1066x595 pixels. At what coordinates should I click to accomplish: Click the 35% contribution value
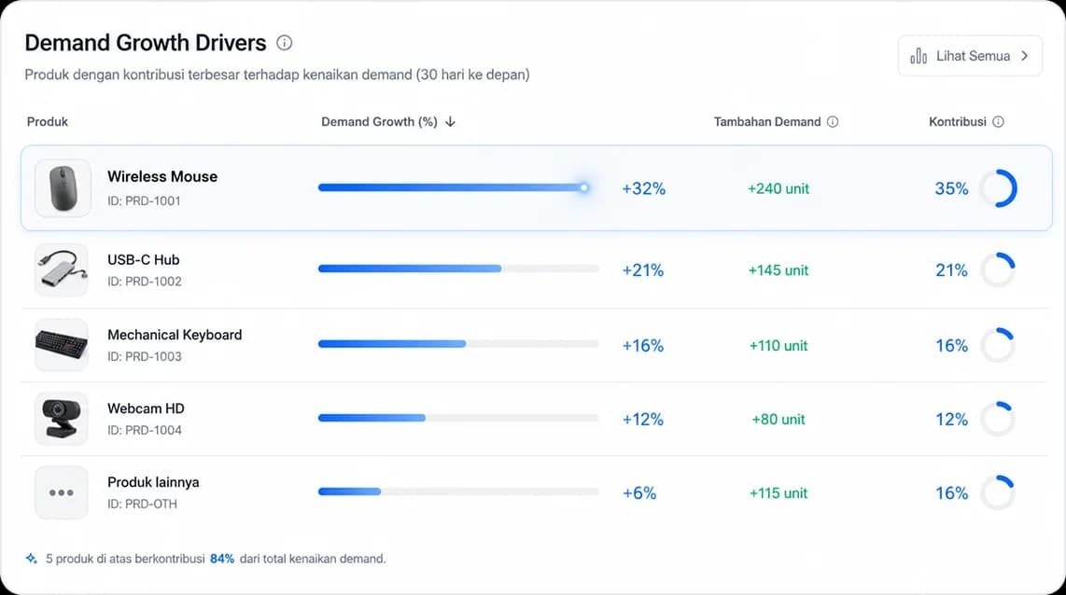click(x=952, y=188)
